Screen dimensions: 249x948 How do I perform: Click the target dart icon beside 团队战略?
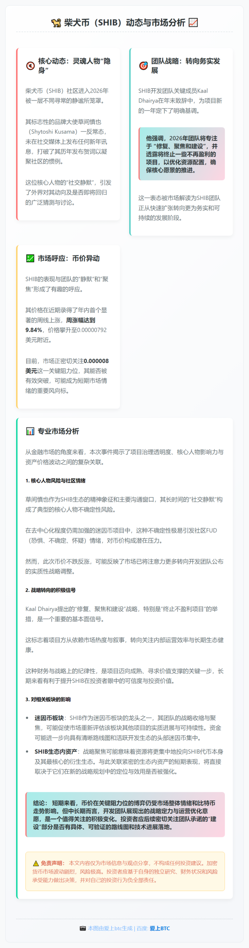tap(143, 66)
